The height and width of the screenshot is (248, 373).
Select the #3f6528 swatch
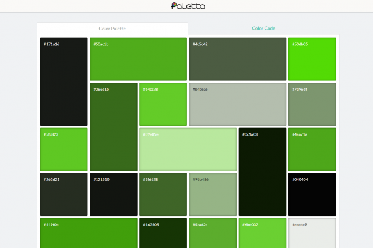coord(163,194)
